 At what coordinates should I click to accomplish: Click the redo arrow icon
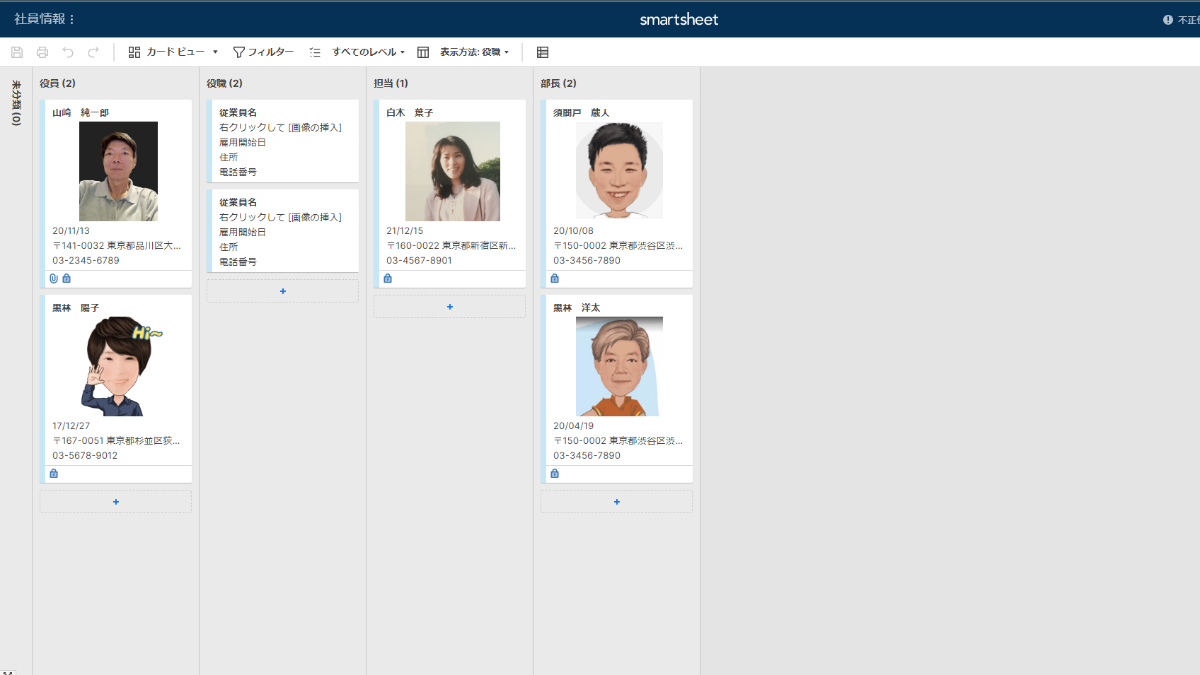(93, 52)
